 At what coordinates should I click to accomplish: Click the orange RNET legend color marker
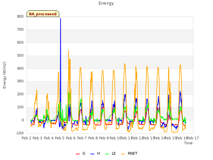pyautogui.click(x=123, y=154)
